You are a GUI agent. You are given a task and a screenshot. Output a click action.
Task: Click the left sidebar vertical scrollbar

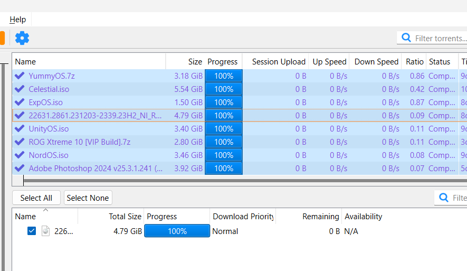(x=3, y=167)
